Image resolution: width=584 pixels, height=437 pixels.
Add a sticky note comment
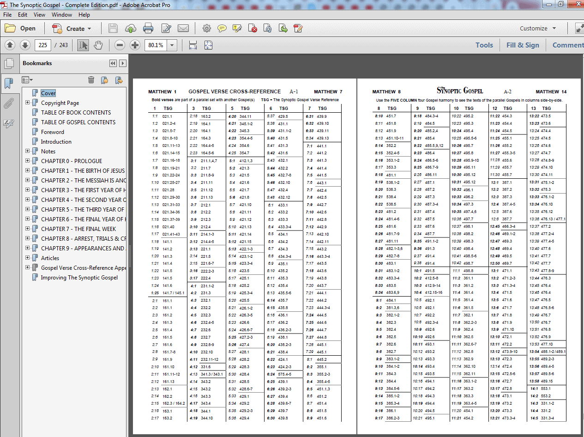click(x=222, y=28)
